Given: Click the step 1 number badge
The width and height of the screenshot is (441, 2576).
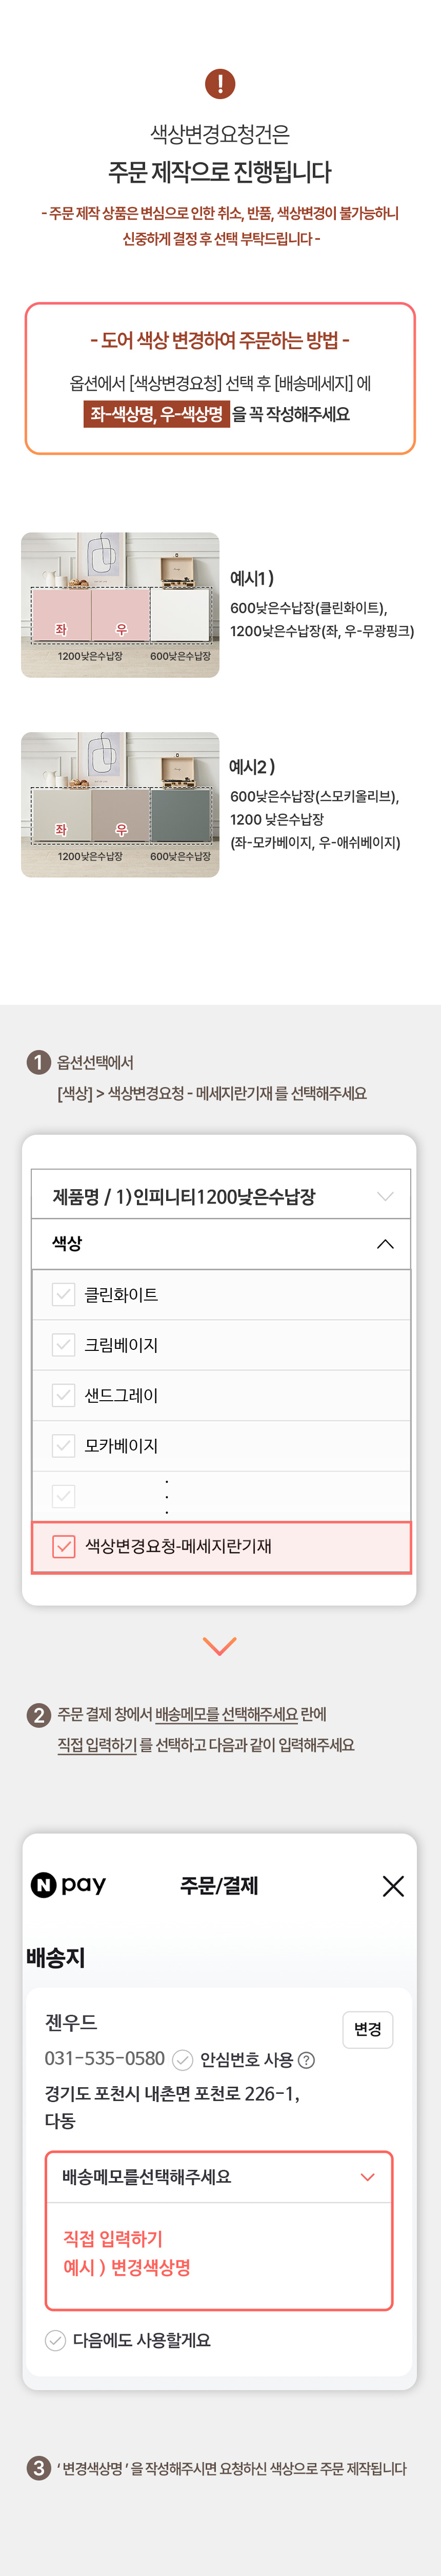Looking at the screenshot, I should tap(39, 1062).
